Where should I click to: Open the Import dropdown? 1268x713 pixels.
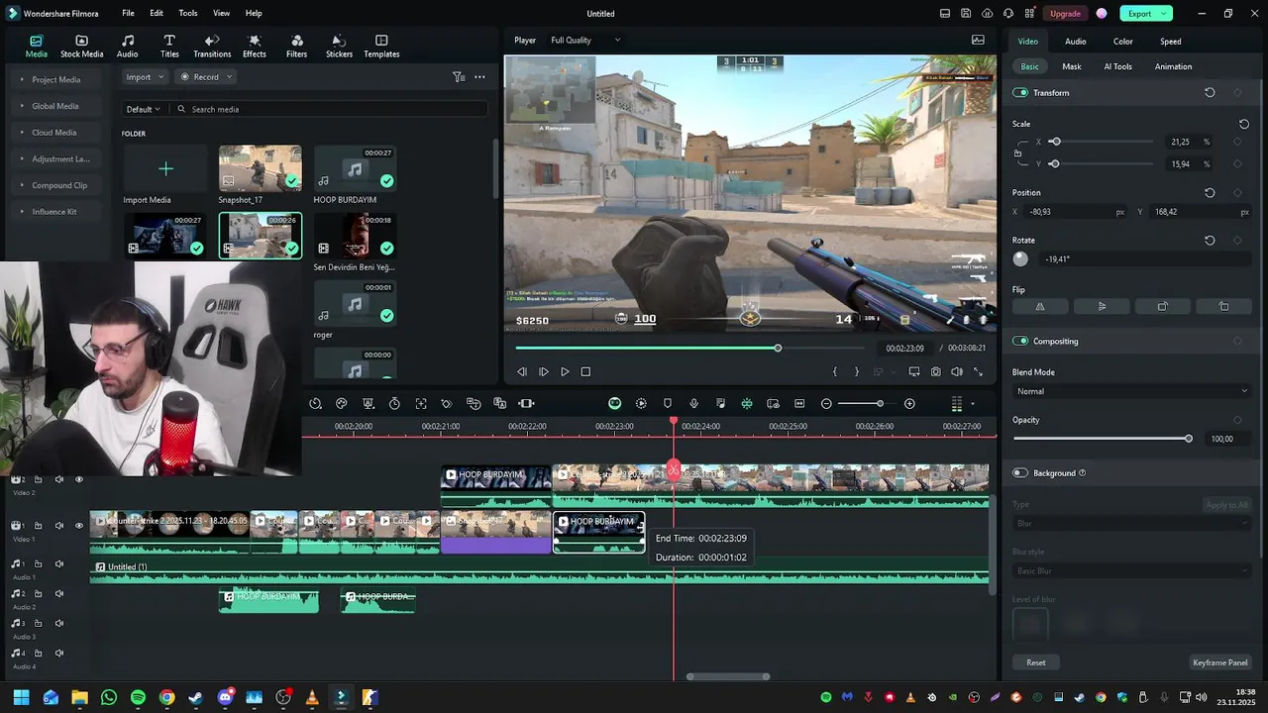pyautogui.click(x=144, y=76)
